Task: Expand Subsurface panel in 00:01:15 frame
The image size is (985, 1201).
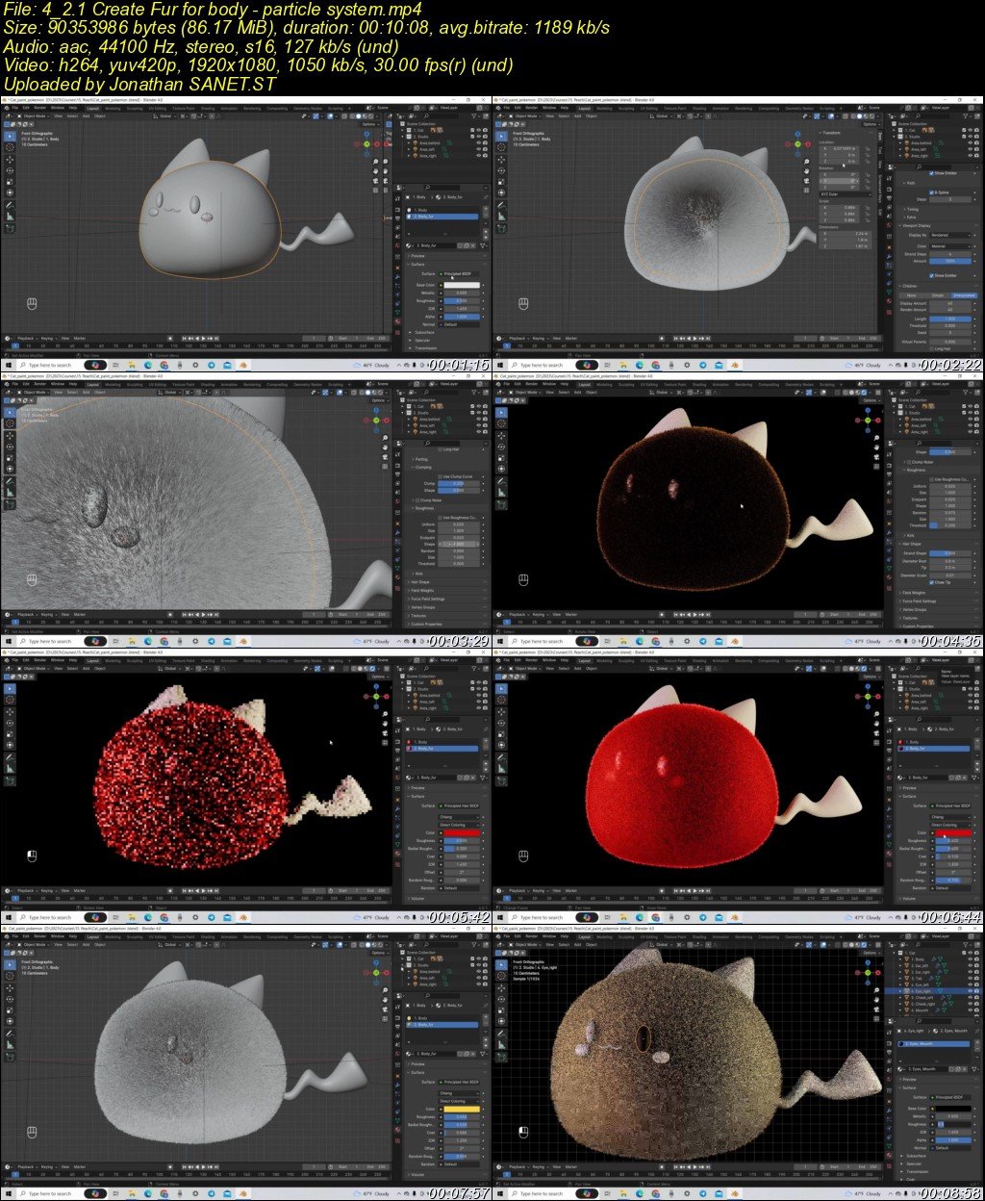Action: [424, 332]
